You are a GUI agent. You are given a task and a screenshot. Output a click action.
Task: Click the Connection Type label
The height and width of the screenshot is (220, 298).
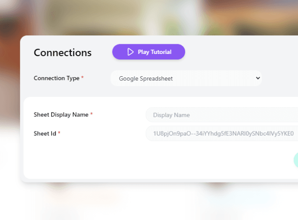click(56, 78)
